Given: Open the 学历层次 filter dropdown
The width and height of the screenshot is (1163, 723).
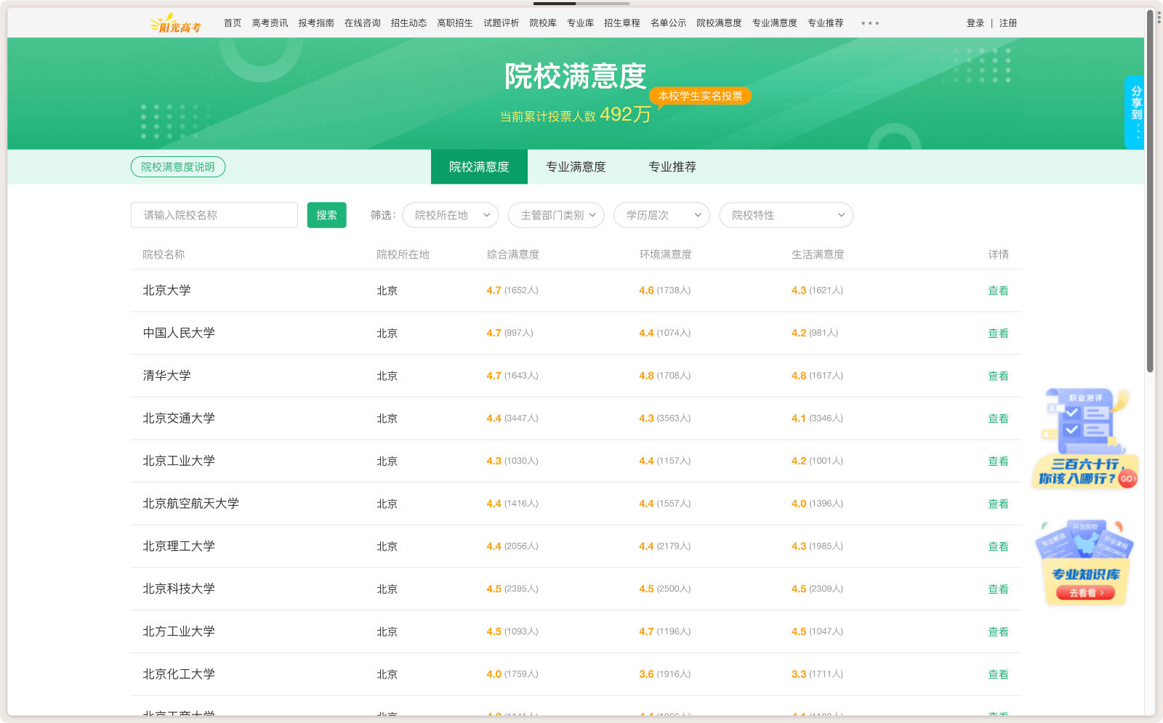Looking at the screenshot, I should click(661, 215).
